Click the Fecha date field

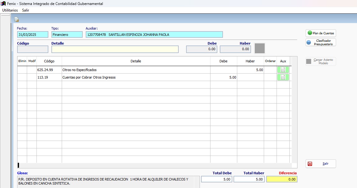coord(33,35)
